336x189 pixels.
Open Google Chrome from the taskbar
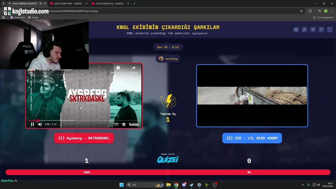pyautogui.click(x=176, y=185)
